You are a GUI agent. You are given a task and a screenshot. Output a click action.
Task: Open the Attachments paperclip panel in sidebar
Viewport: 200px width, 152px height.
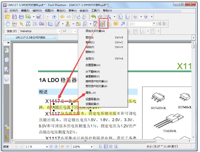click(x=7, y=137)
